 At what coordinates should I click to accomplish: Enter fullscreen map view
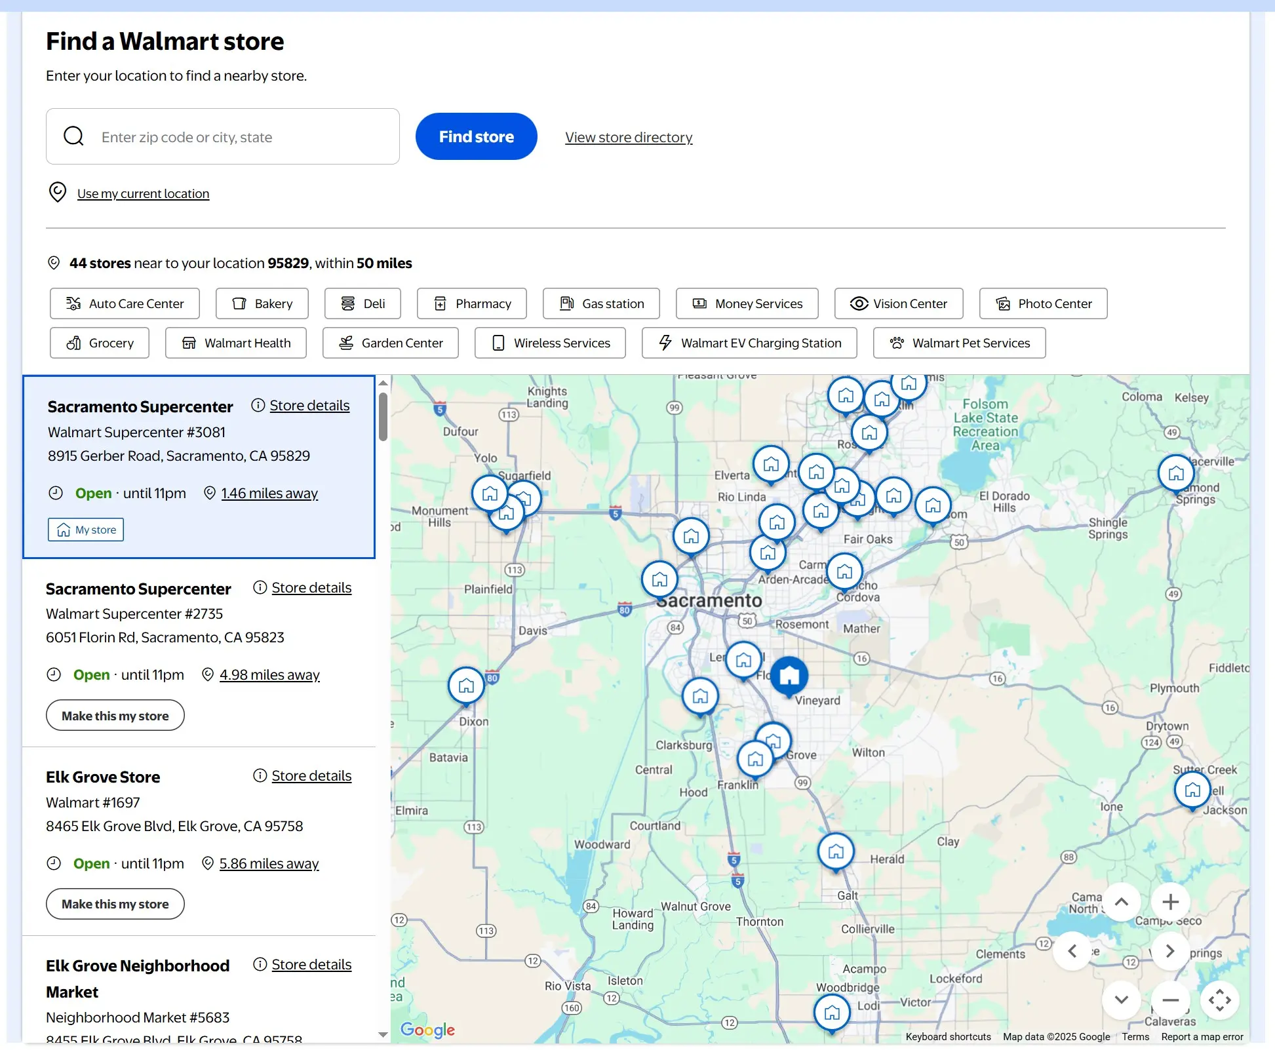(x=1220, y=1000)
